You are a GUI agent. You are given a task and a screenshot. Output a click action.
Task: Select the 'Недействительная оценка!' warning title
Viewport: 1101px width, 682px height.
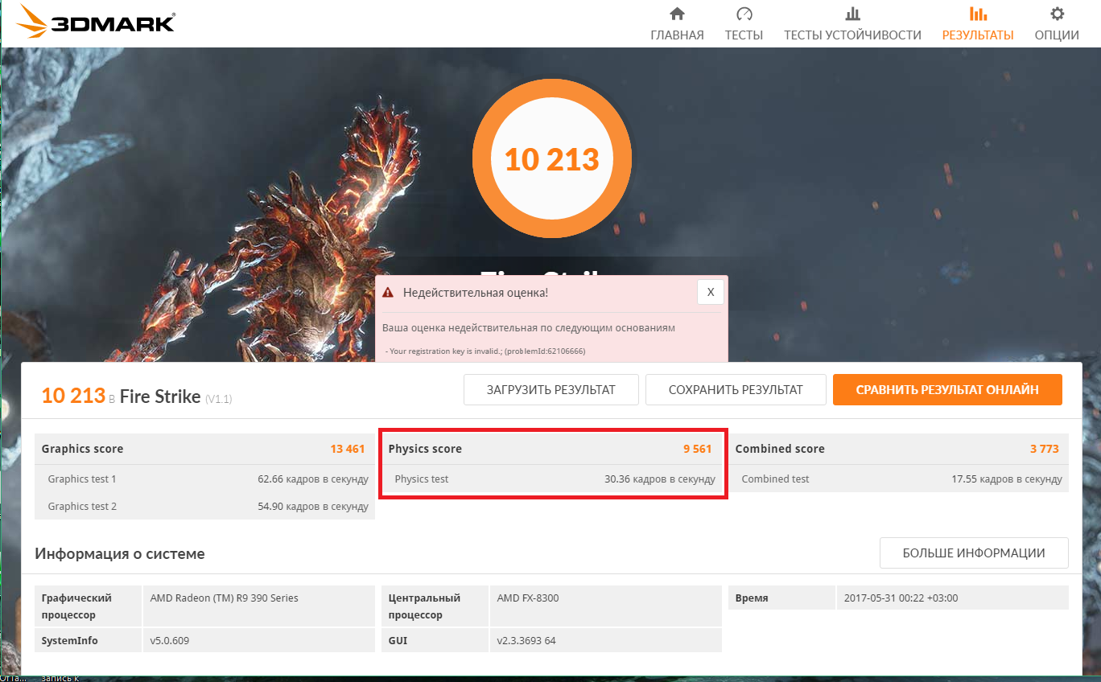(x=476, y=293)
